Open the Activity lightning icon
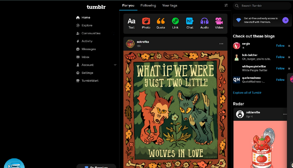 click(x=78, y=41)
